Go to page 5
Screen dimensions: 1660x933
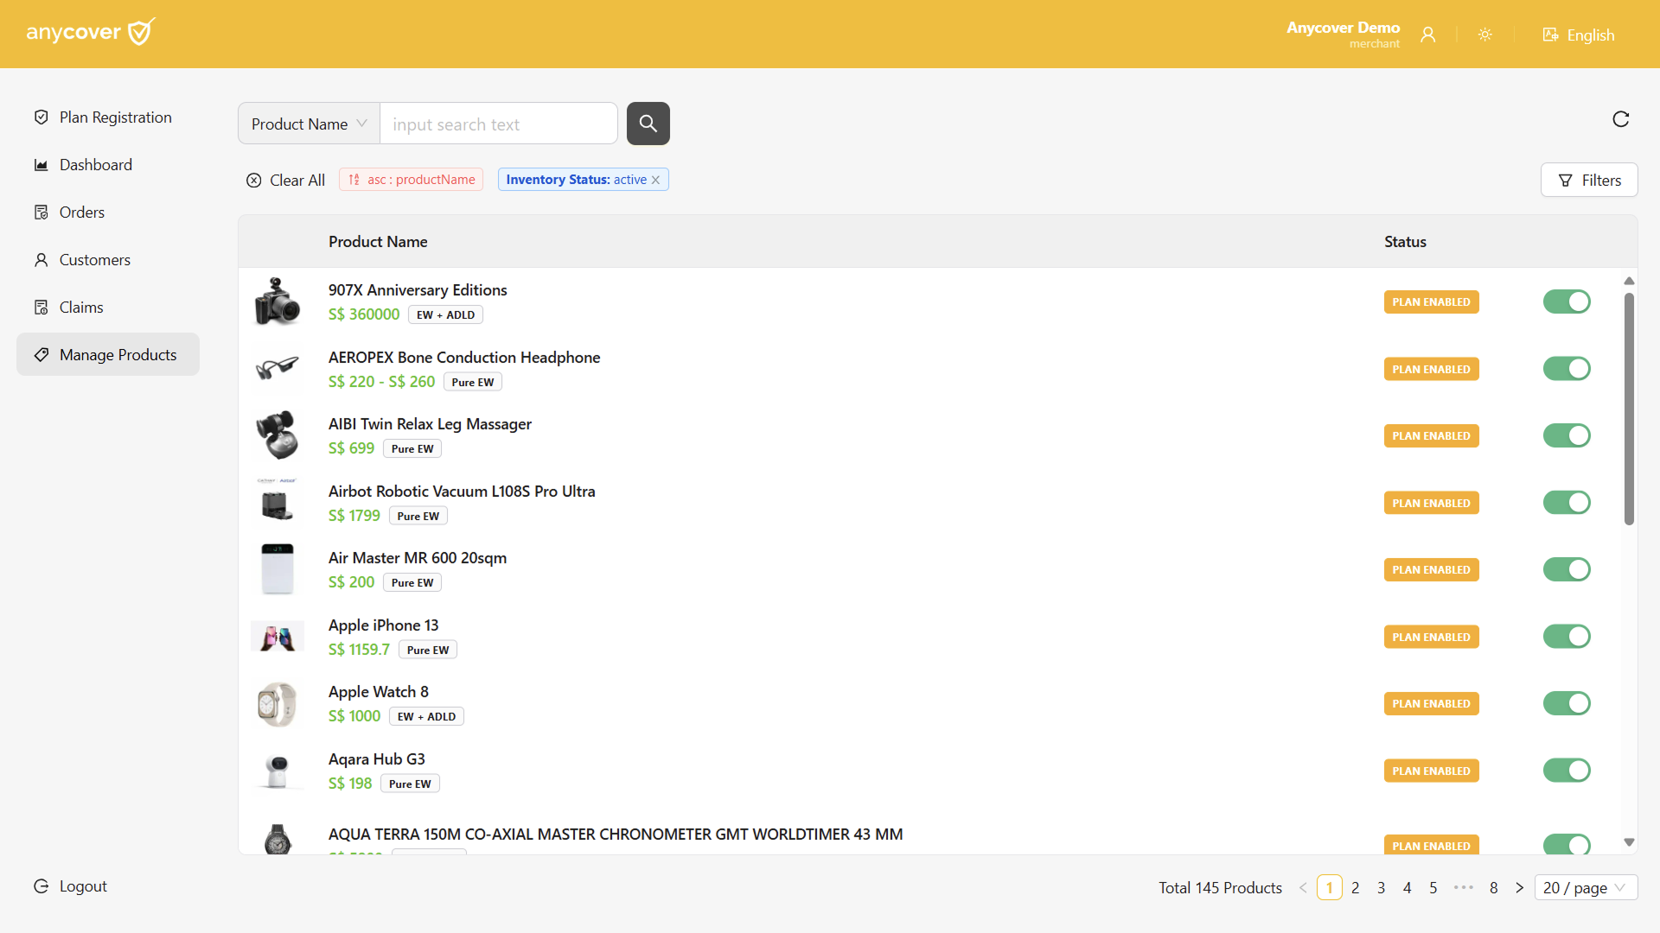[1433, 887]
